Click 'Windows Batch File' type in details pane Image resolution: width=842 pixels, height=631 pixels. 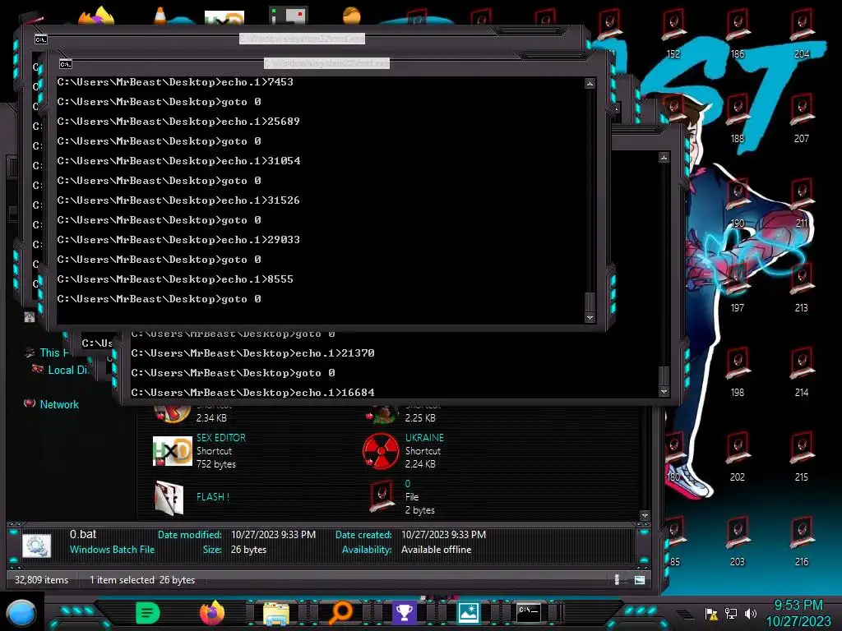pos(112,550)
